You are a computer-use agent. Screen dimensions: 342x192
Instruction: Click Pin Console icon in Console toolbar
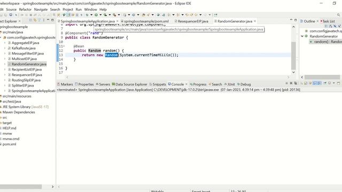325,83
